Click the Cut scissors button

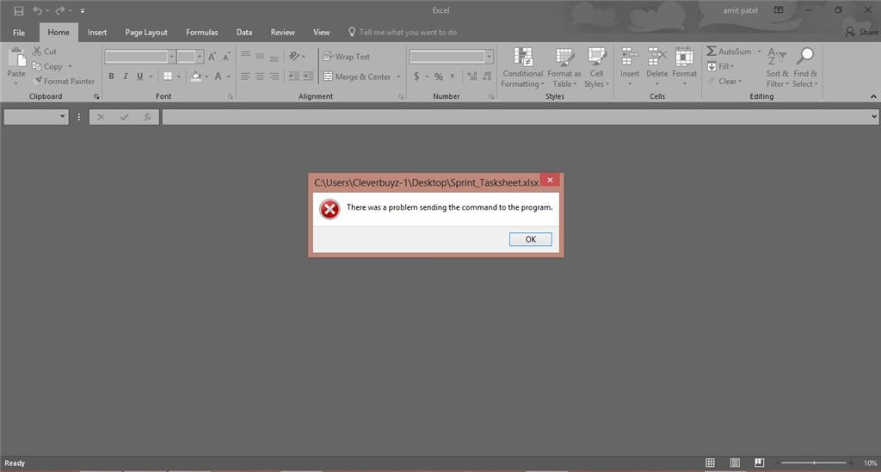coord(45,51)
